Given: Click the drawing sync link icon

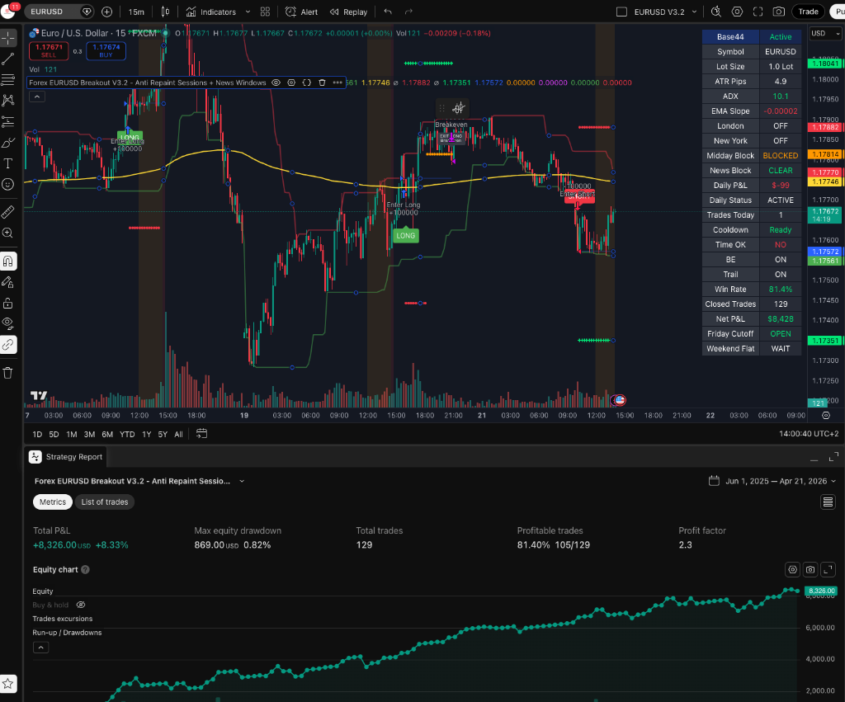Looking at the screenshot, I should click(8, 345).
